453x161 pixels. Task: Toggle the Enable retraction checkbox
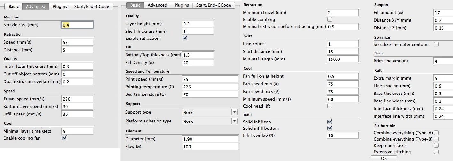pos(184,38)
